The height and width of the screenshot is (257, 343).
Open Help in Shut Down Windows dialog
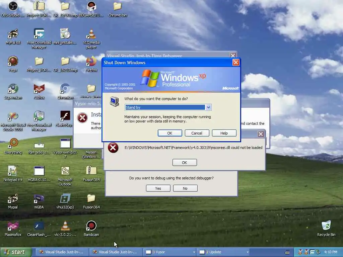coord(224,133)
